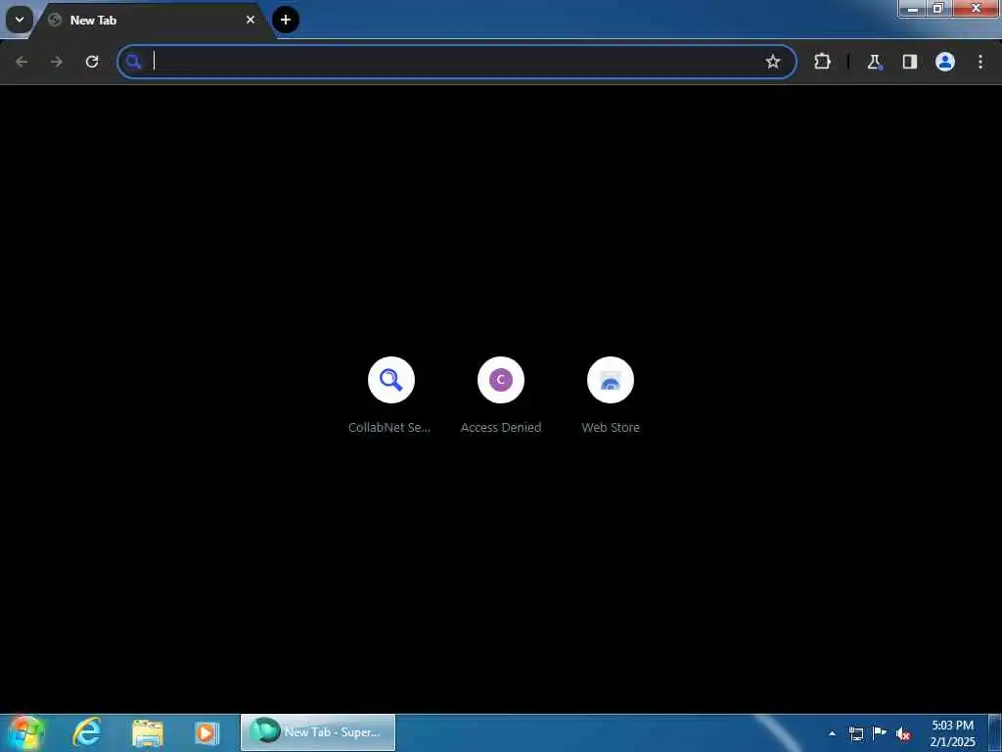
Task: Open the three-dot browser menu
Action: pos(980,62)
